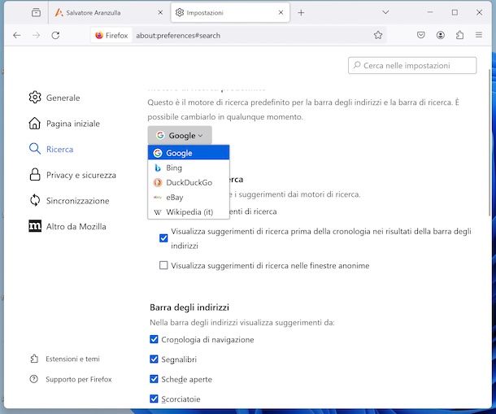The width and height of the screenshot is (496, 414).
Task: Click the Barra degli indirizzi heading
Action: pos(189,307)
